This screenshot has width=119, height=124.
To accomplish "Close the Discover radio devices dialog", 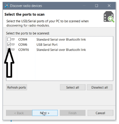I will 109,6.
